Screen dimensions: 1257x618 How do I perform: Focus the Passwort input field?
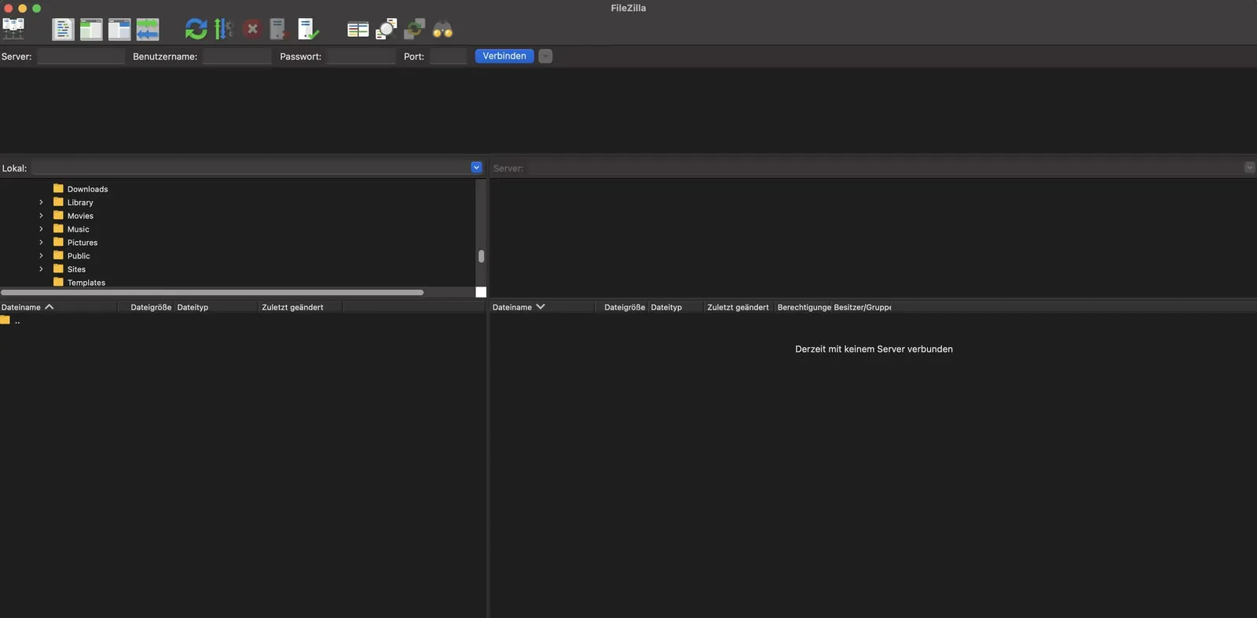tap(361, 57)
